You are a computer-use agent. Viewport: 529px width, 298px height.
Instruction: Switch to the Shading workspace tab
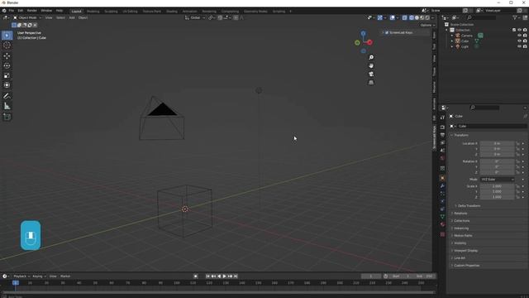(172, 11)
